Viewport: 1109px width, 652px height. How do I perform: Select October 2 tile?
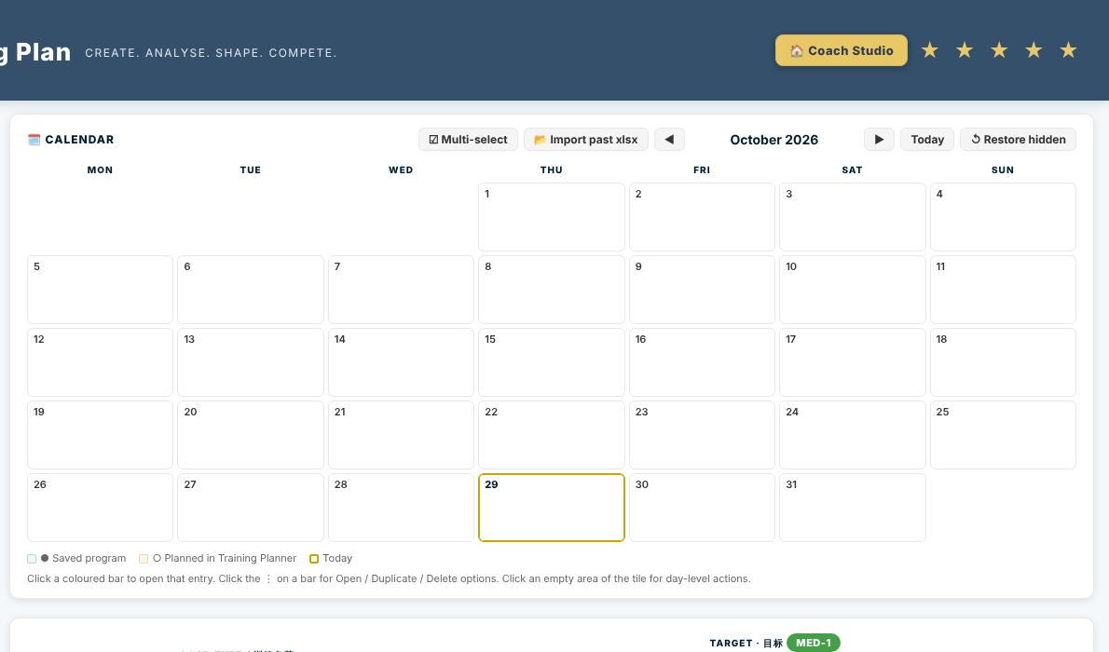(702, 217)
